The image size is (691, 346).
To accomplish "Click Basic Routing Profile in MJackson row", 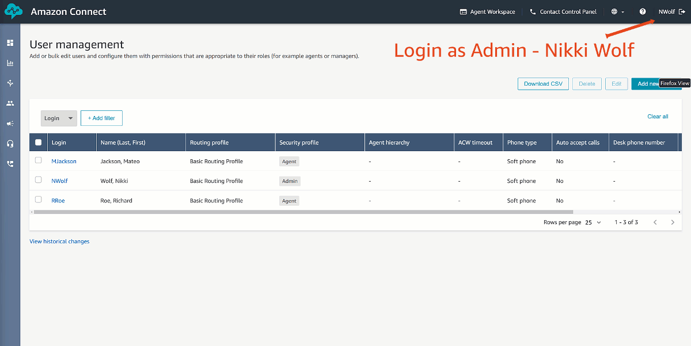I will click(x=217, y=162).
